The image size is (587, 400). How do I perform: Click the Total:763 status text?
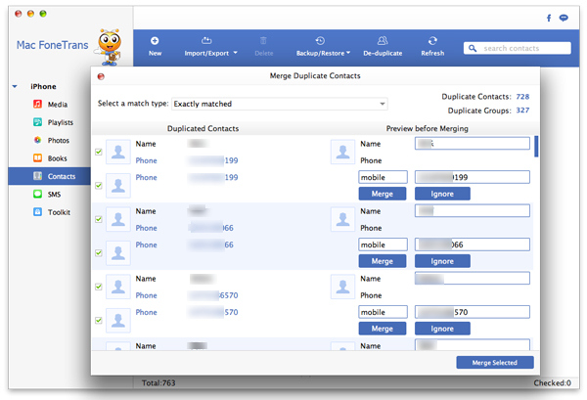(x=158, y=382)
